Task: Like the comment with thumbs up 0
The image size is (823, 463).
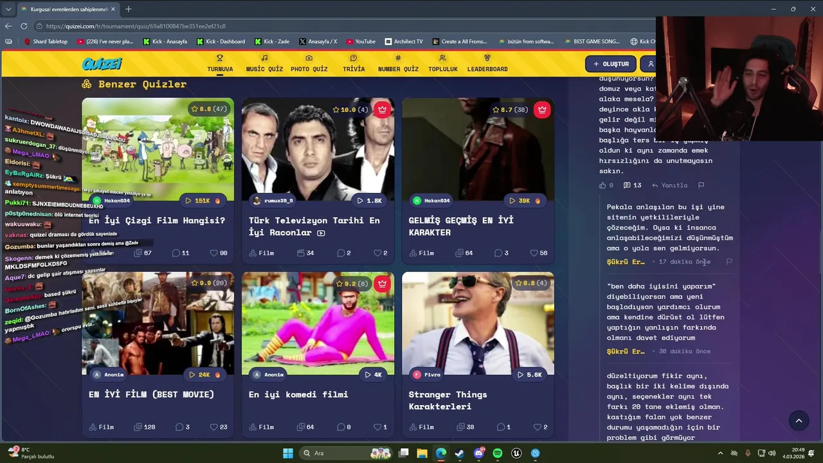Action: pos(606,185)
